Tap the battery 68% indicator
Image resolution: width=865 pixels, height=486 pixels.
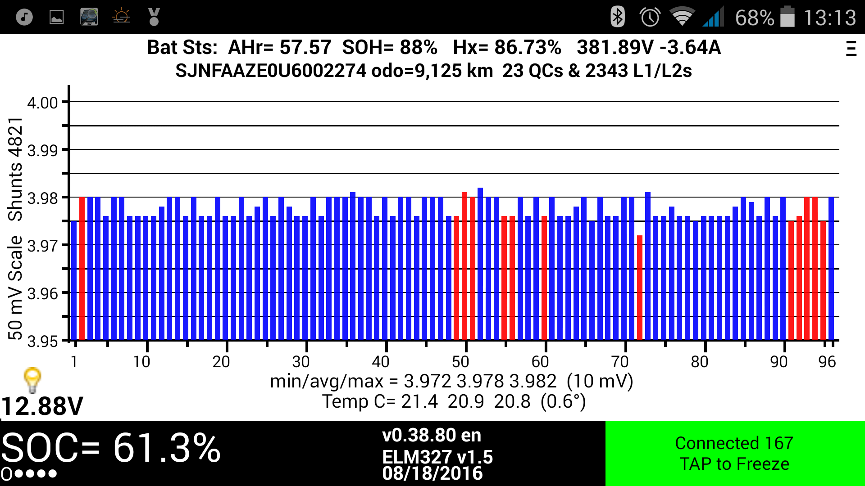click(x=765, y=18)
